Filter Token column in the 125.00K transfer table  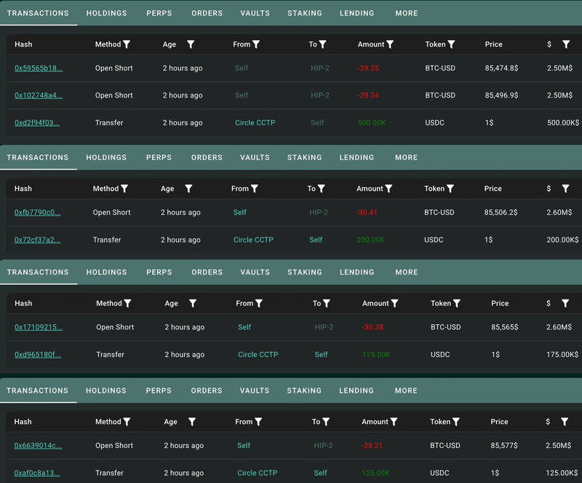(x=456, y=422)
